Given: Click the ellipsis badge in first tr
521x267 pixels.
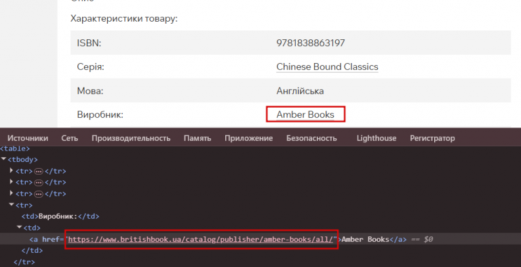Looking at the screenshot, I should pyautogui.click(x=39, y=171).
